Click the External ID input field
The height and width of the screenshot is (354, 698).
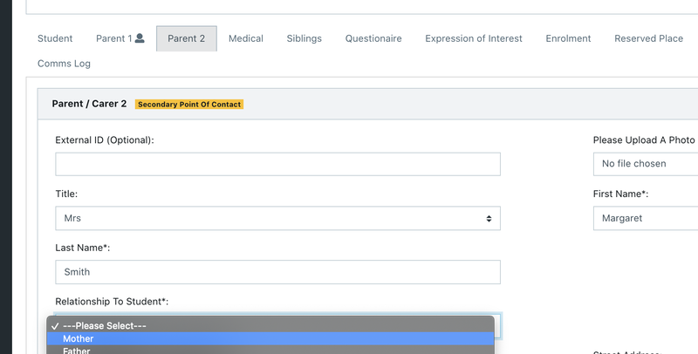pyautogui.click(x=277, y=164)
